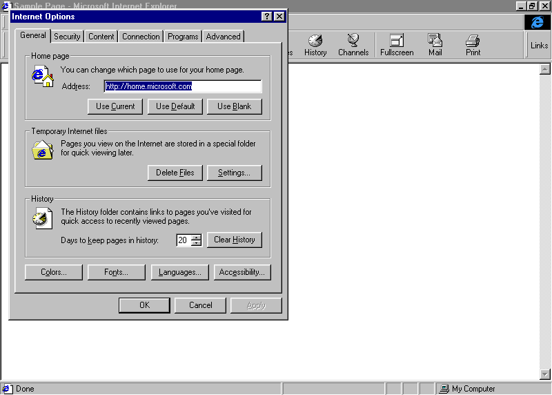Open temporary files Settings dialog
The height and width of the screenshot is (395, 552).
point(235,173)
